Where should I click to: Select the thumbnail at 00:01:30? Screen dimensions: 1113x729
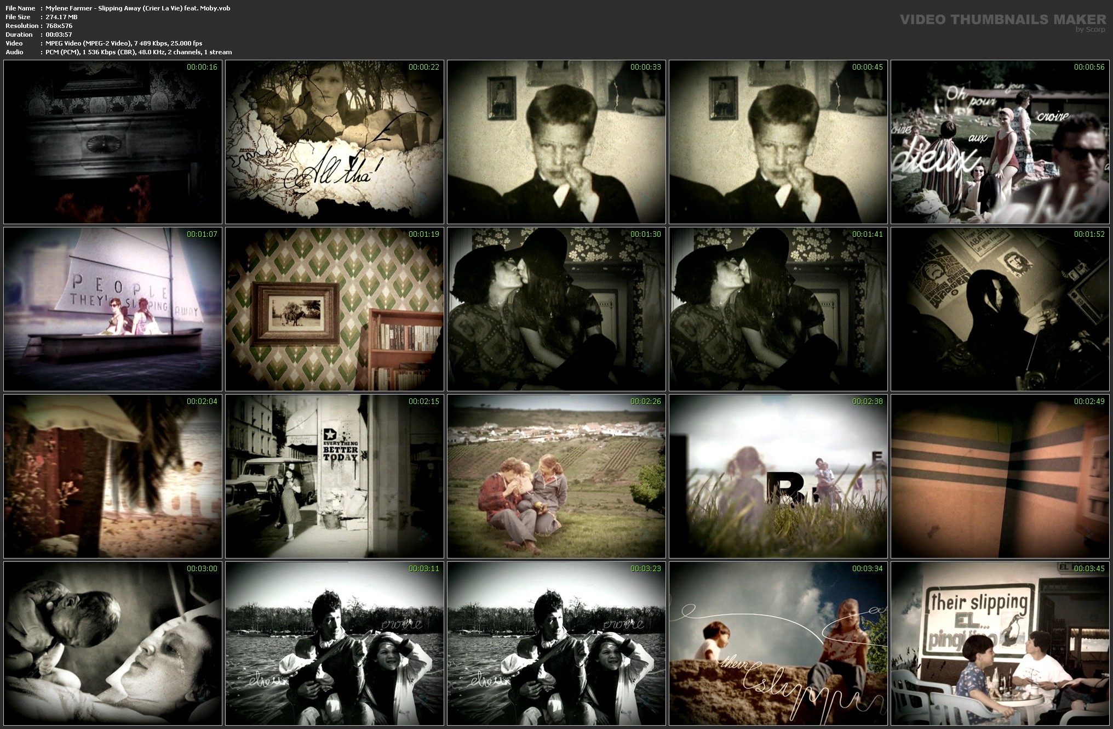556,309
